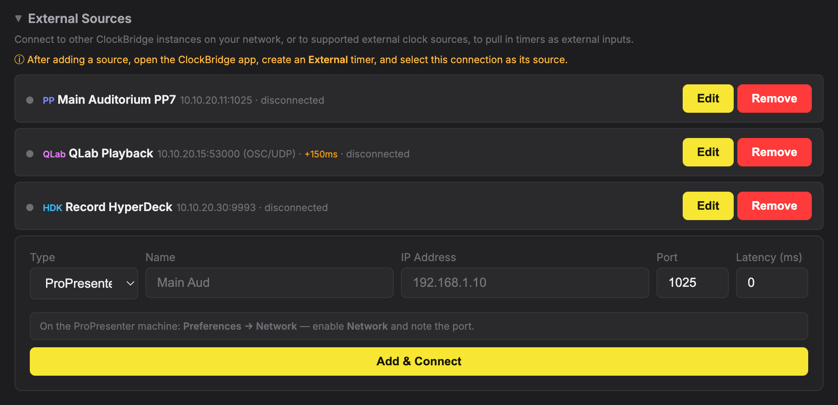This screenshot has width=838, height=405.
Task: Edit the QLab Playback source
Action: pyautogui.click(x=708, y=152)
